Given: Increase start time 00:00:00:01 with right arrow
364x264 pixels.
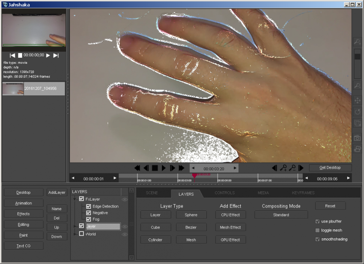Looking at the screenshot, I should [x=115, y=178].
